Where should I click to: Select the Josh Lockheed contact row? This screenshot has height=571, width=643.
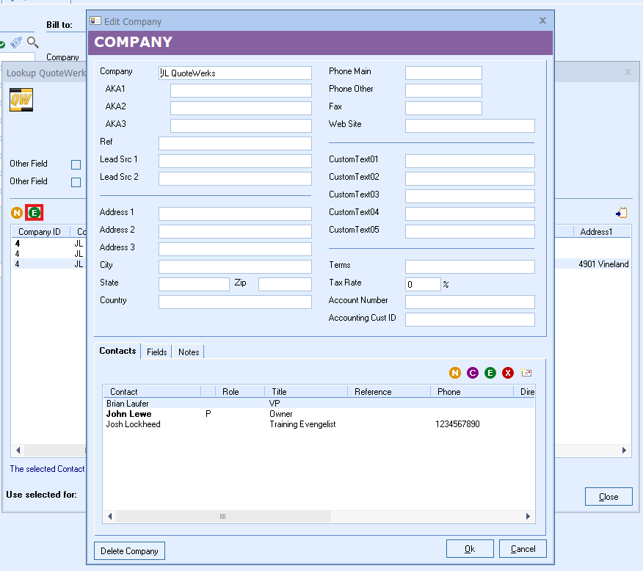[319, 423]
